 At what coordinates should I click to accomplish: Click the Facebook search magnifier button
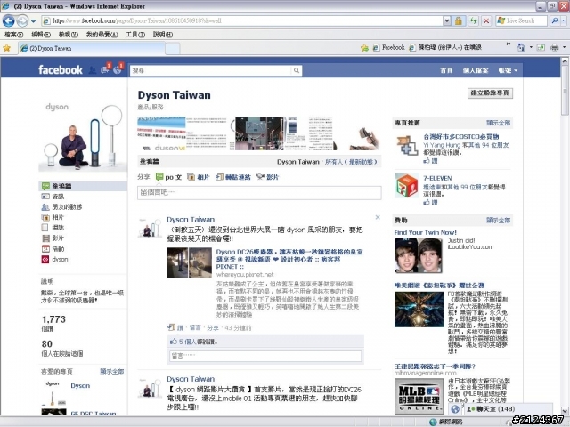297,70
